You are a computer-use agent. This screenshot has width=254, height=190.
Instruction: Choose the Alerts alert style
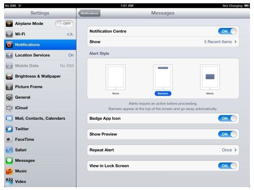pos(210,80)
